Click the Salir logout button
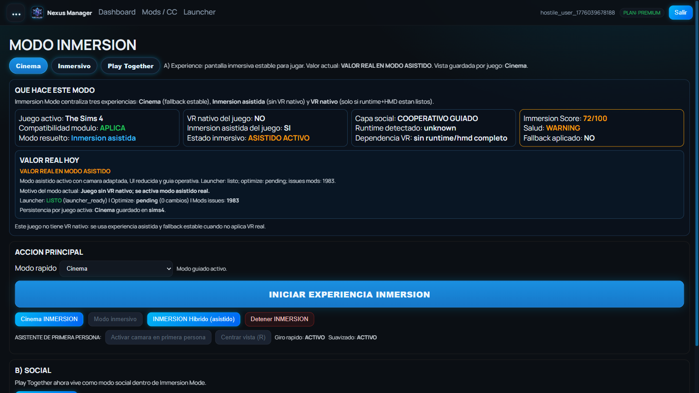Screen dimensions: 699x393 coord(680,13)
